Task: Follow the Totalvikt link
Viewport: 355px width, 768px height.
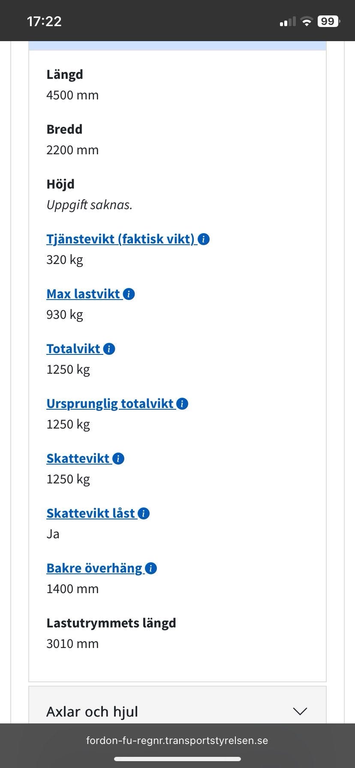Action: click(73, 349)
